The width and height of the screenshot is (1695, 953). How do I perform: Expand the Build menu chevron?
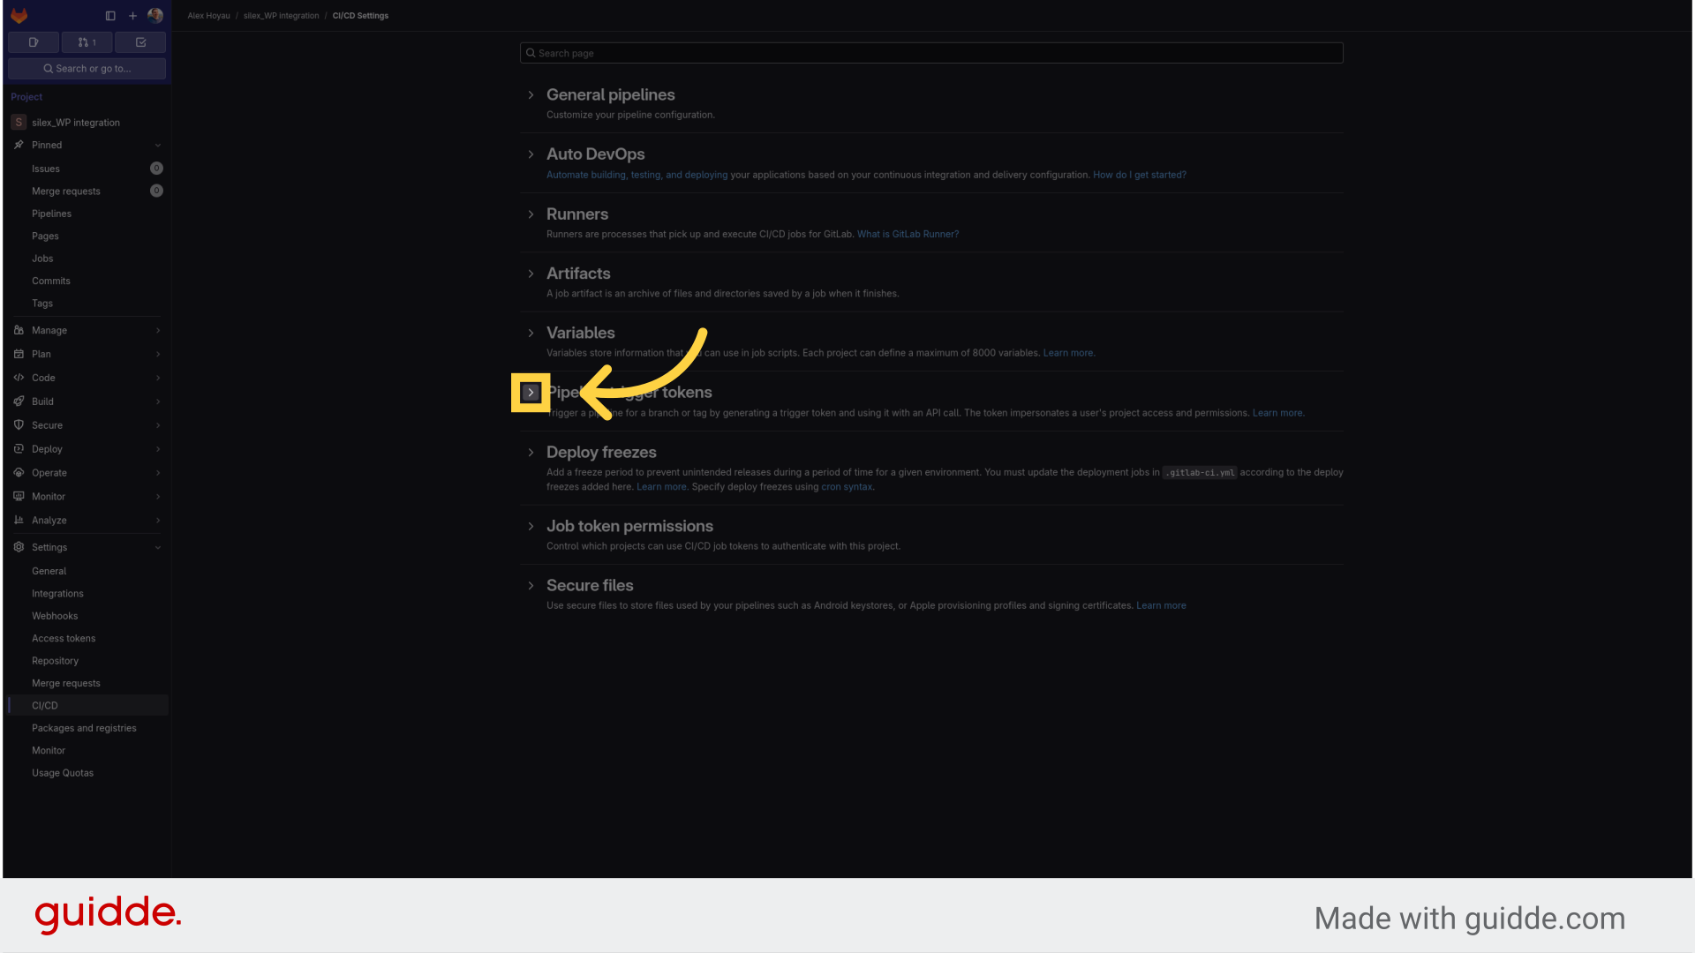click(158, 402)
